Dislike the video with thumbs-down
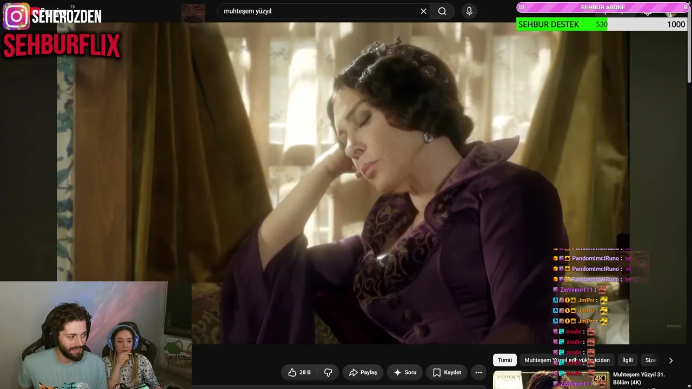This screenshot has height=389, width=692. 328,372
